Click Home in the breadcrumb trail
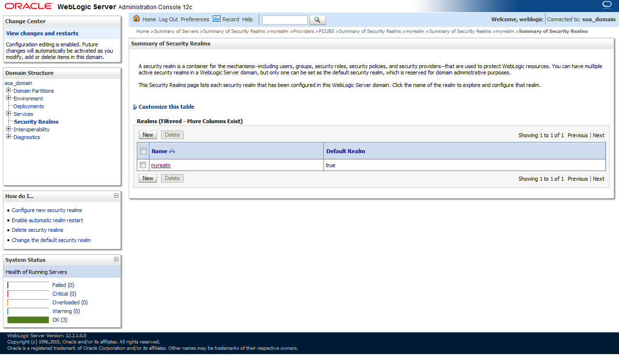 (x=143, y=31)
